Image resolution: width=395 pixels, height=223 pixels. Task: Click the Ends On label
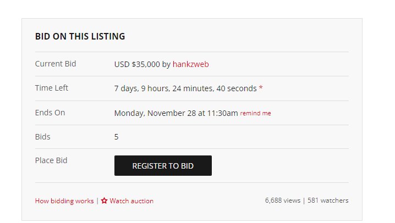tap(50, 113)
